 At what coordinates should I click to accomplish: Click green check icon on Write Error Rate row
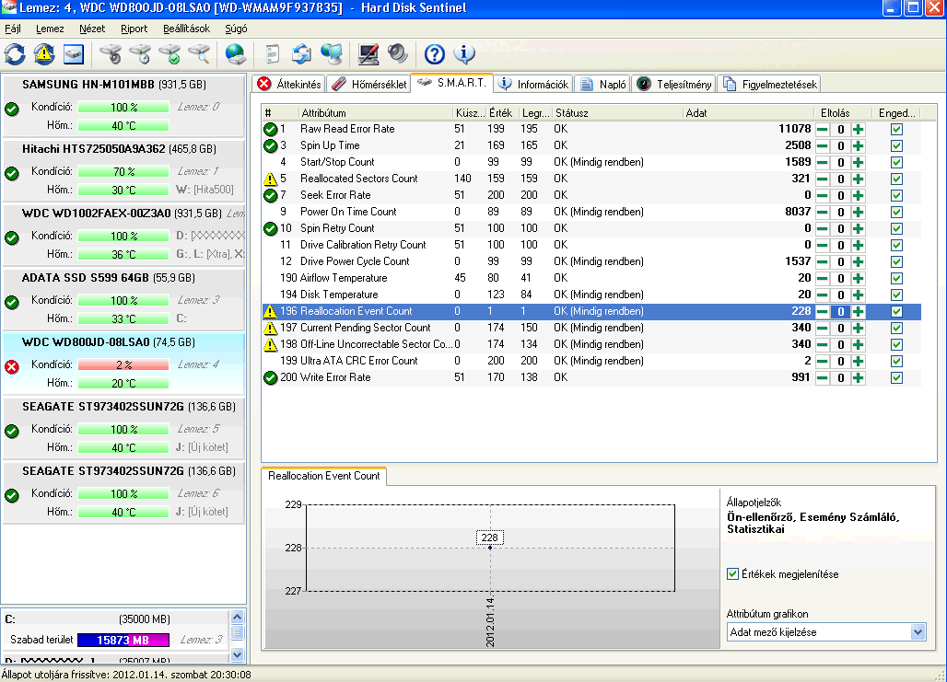[270, 378]
